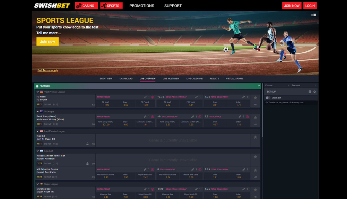Click link icon in FC Noah Goals Asian Handicap
347x199 pixels.
[196, 97]
